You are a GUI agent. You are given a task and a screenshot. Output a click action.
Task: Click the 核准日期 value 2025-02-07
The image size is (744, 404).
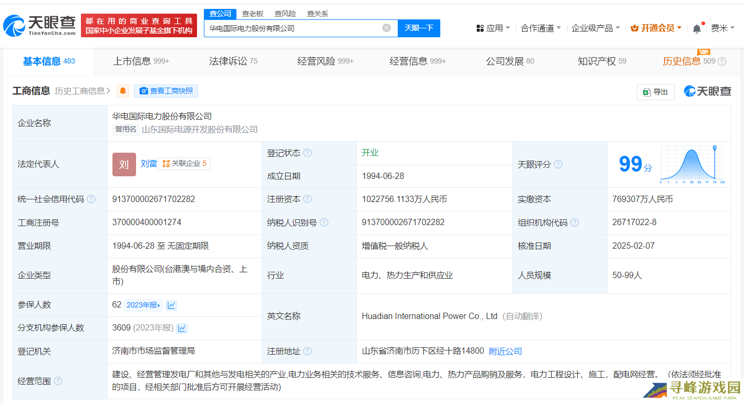(x=634, y=246)
